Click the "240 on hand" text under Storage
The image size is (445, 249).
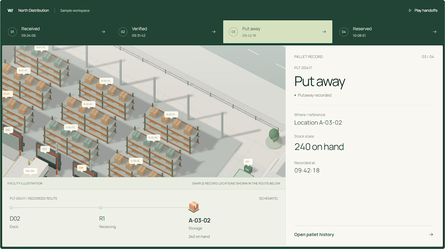pos(199,236)
